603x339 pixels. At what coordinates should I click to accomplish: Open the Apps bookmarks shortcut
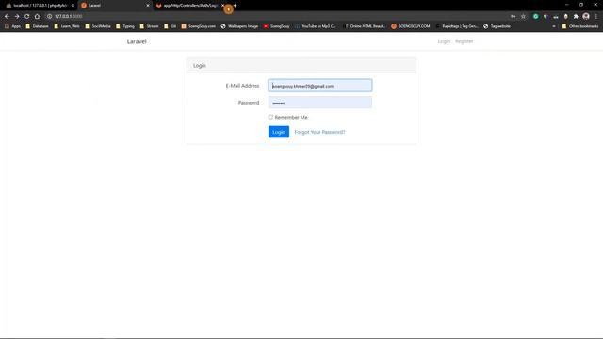click(12, 26)
